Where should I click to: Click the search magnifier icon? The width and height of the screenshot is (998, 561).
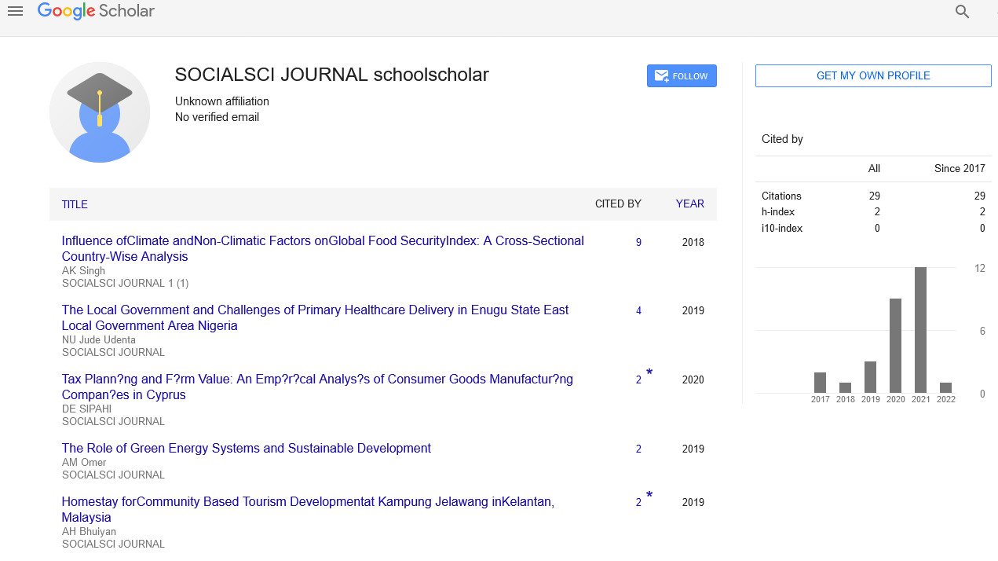click(x=962, y=12)
